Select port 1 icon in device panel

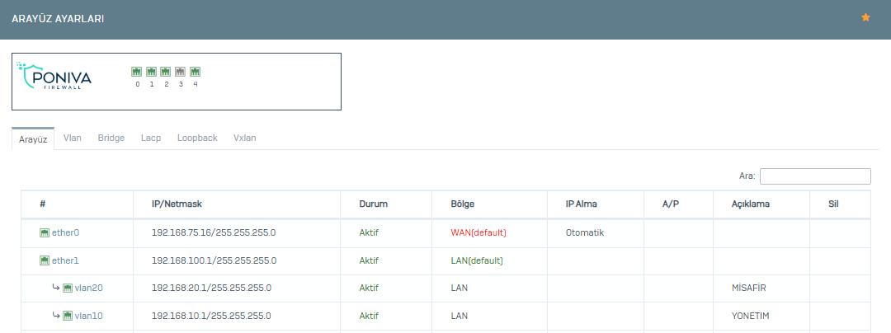coord(151,72)
